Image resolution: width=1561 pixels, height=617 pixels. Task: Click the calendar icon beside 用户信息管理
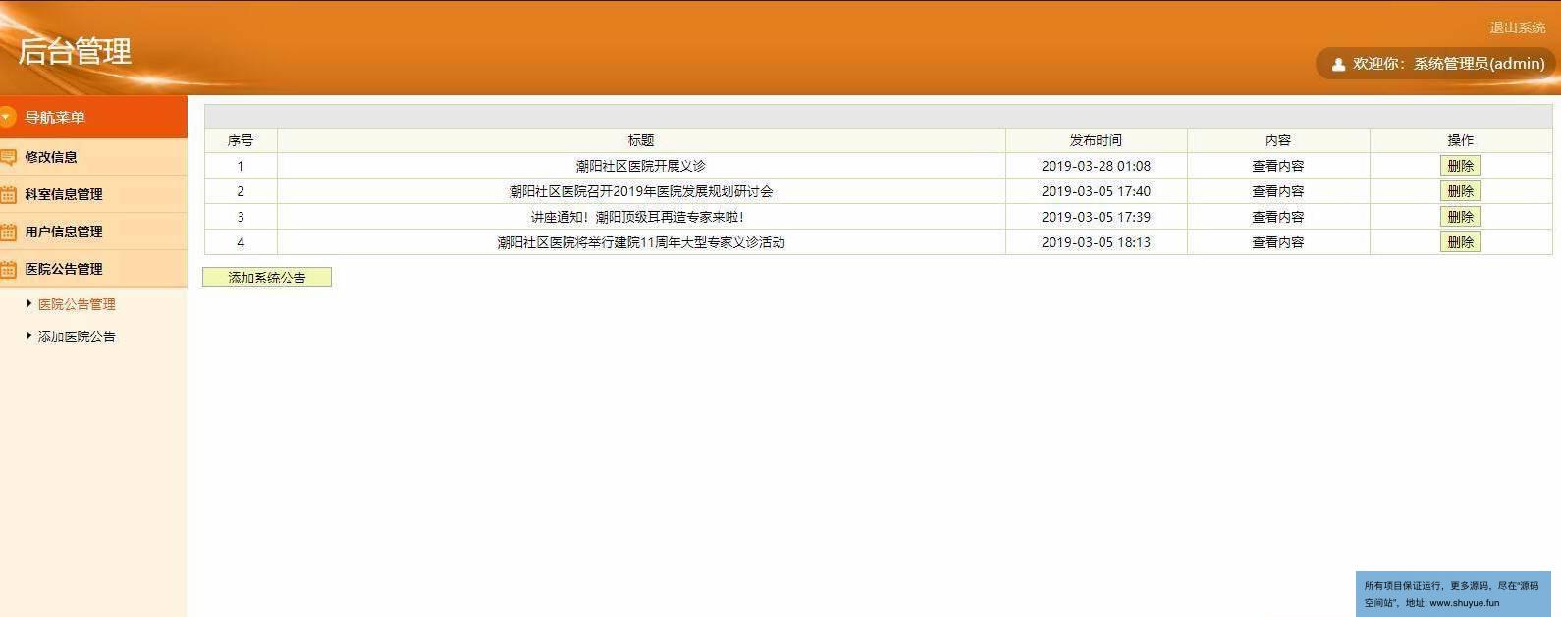point(8,232)
